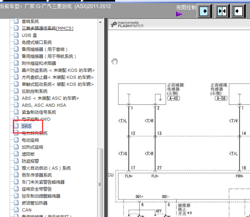Select 座椅安全带警告 item

[37, 189]
